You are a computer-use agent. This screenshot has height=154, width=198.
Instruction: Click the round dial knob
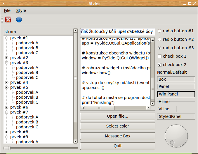176,136
